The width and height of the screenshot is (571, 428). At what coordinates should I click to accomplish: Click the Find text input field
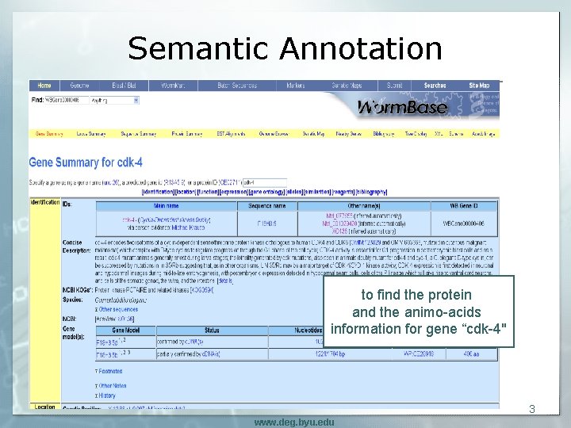[x=67, y=100]
